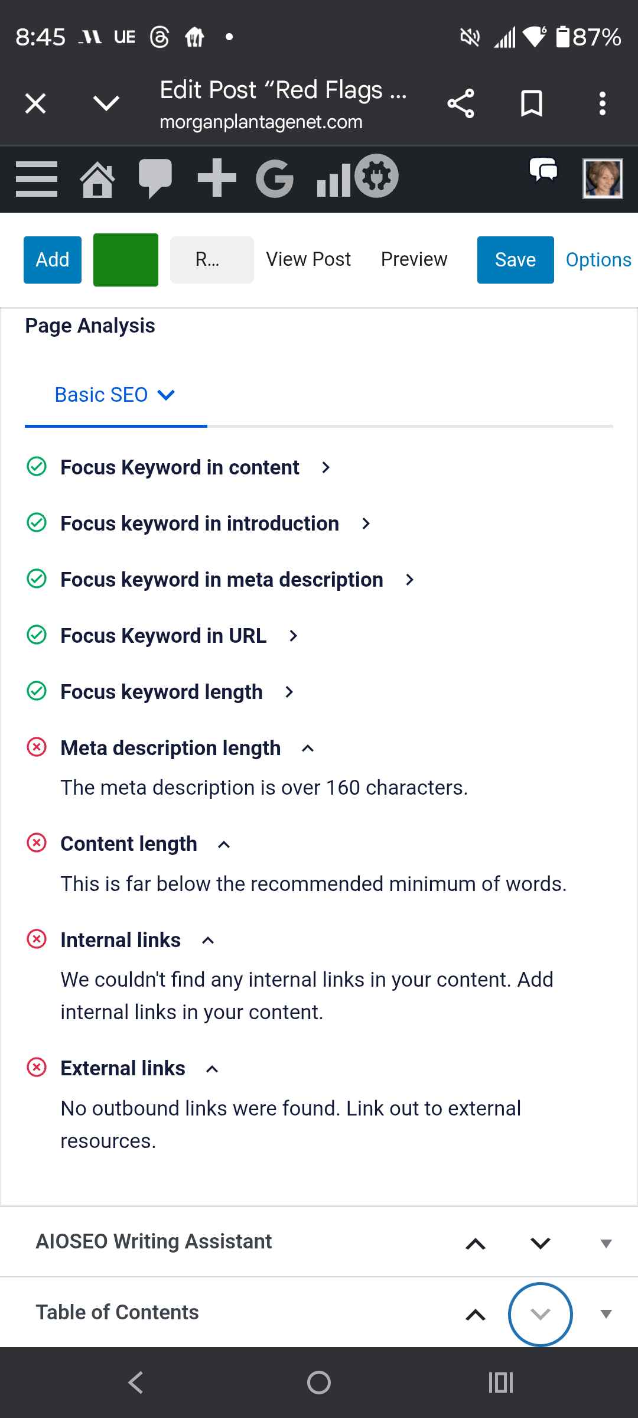Go to the site home icon

pos(97,178)
